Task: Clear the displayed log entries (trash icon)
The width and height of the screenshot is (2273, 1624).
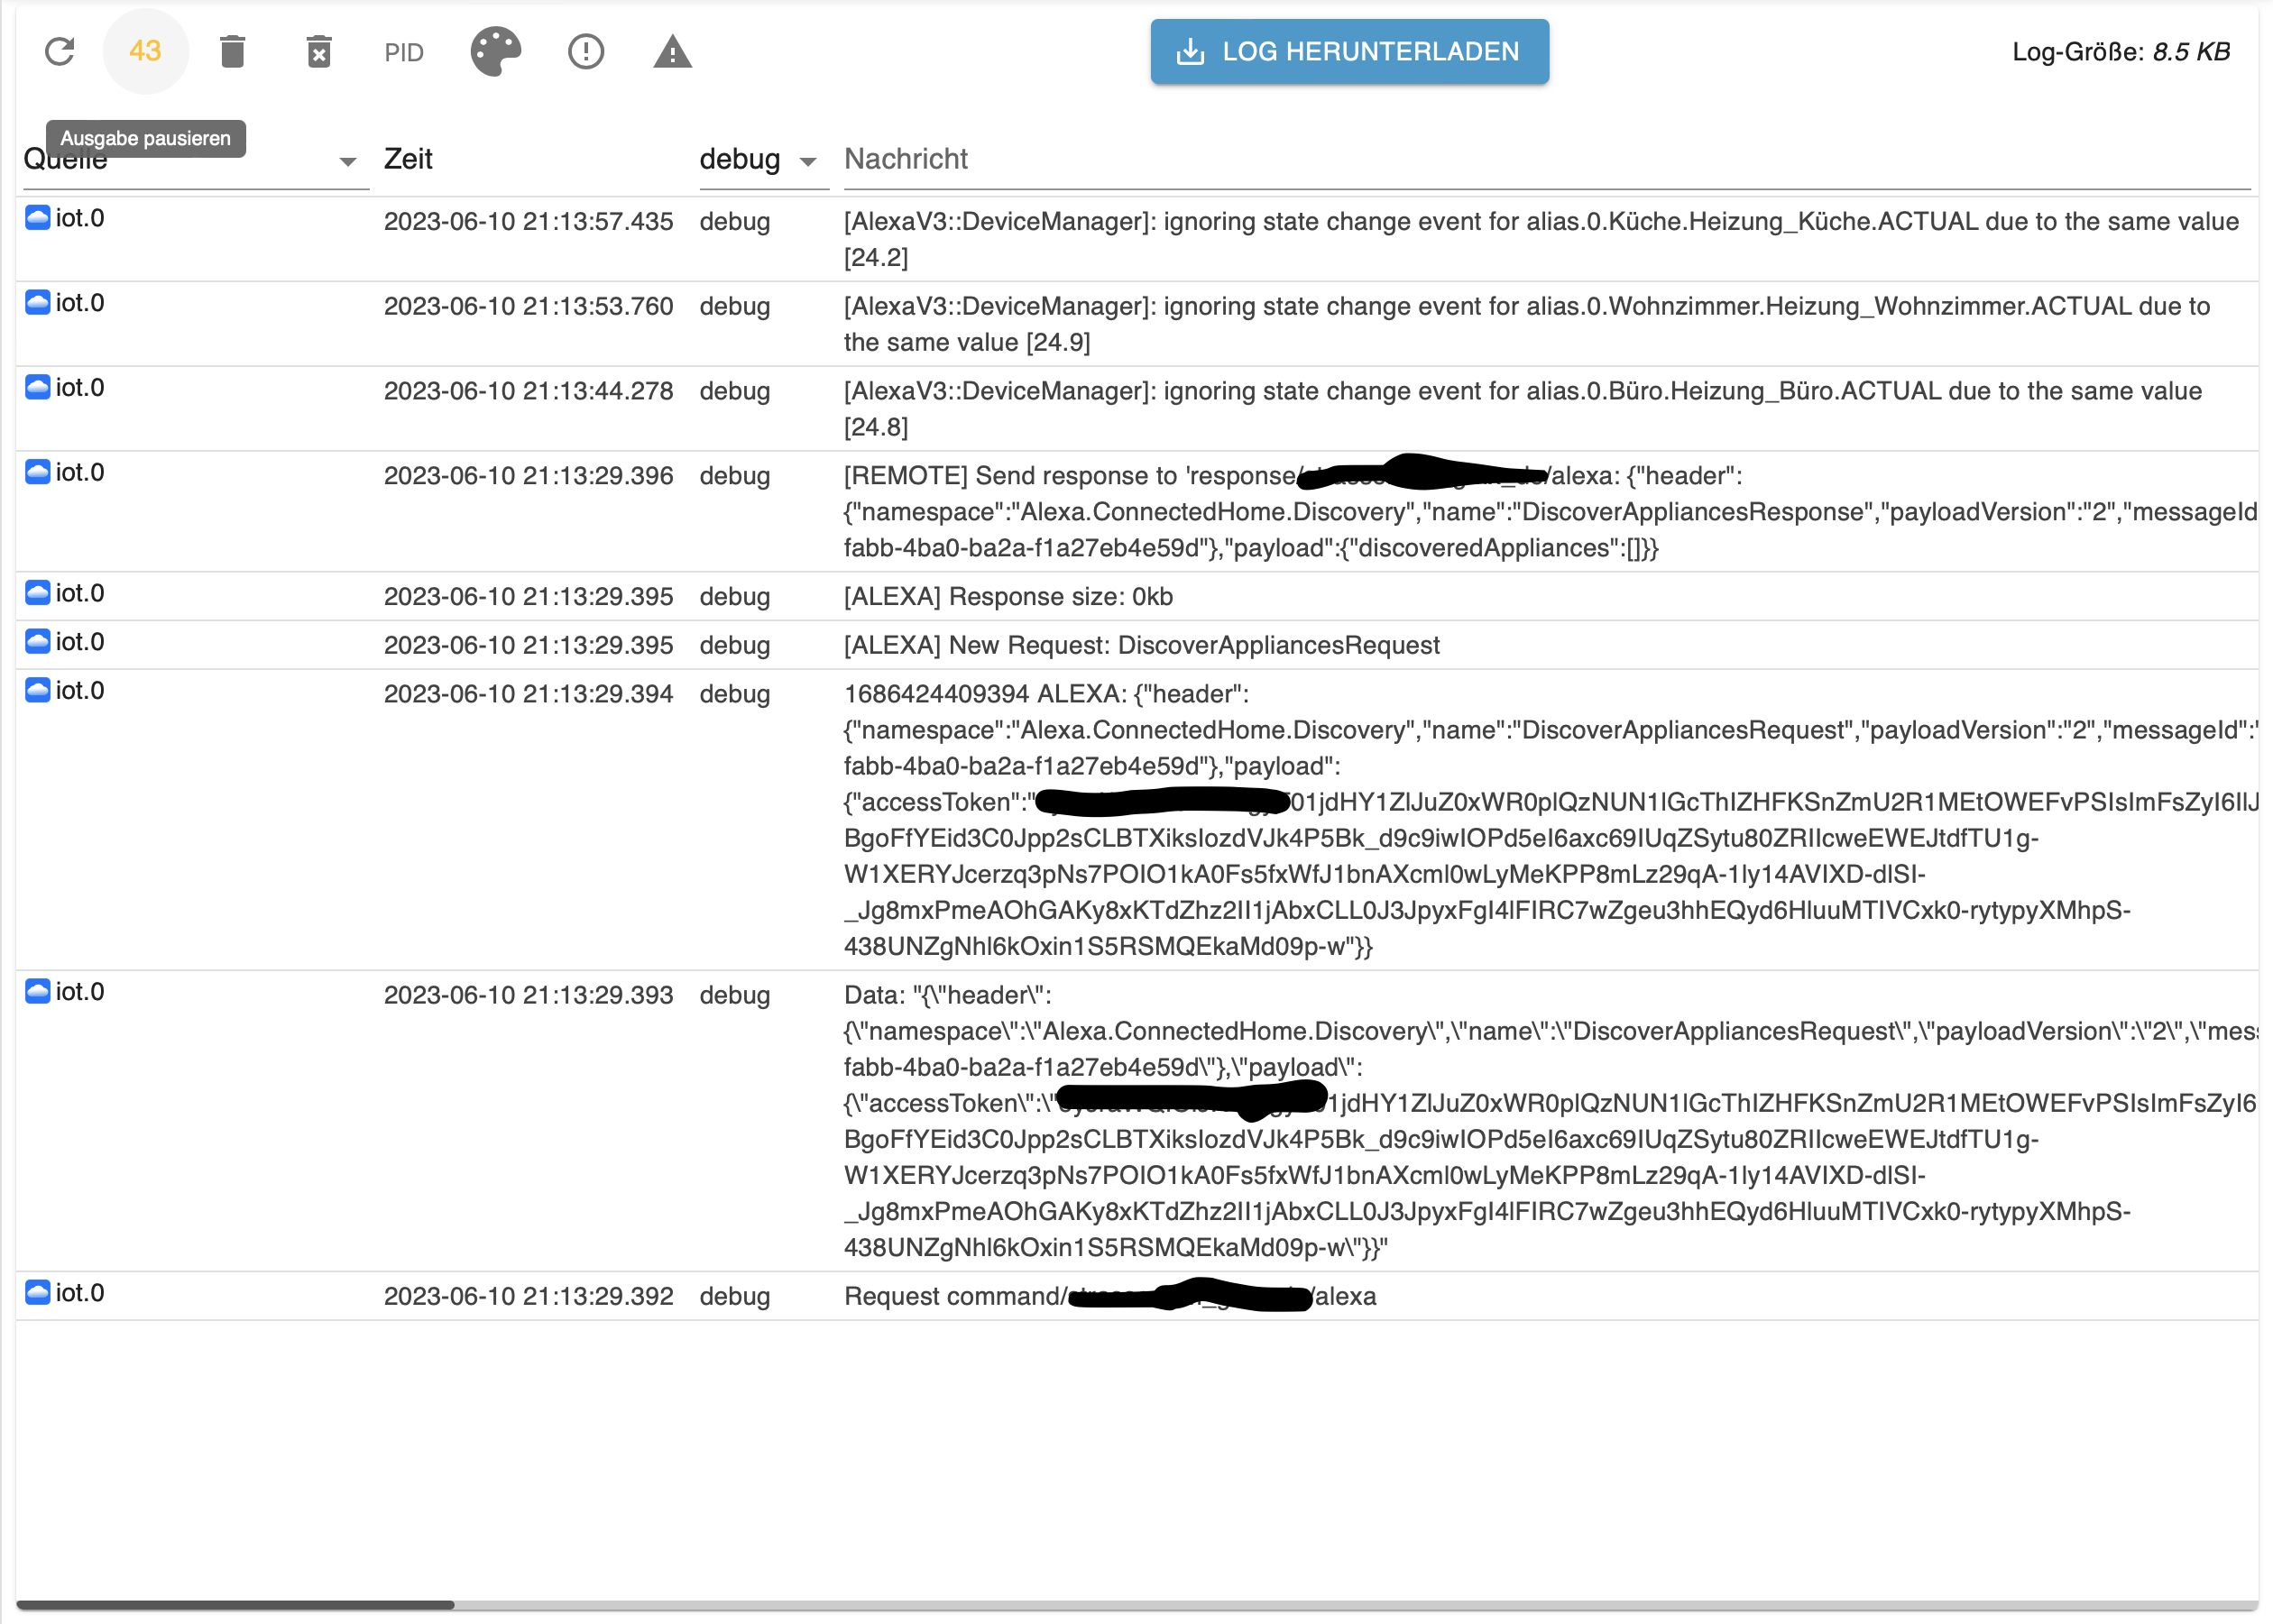Action: (x=233, y=51)
